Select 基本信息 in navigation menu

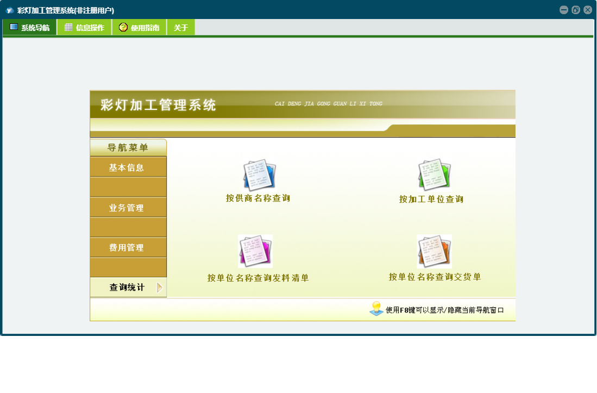(128, 167)
